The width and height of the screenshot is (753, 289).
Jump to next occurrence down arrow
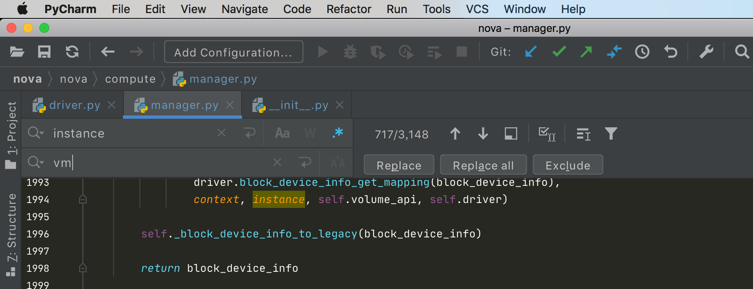pos(483,134)
